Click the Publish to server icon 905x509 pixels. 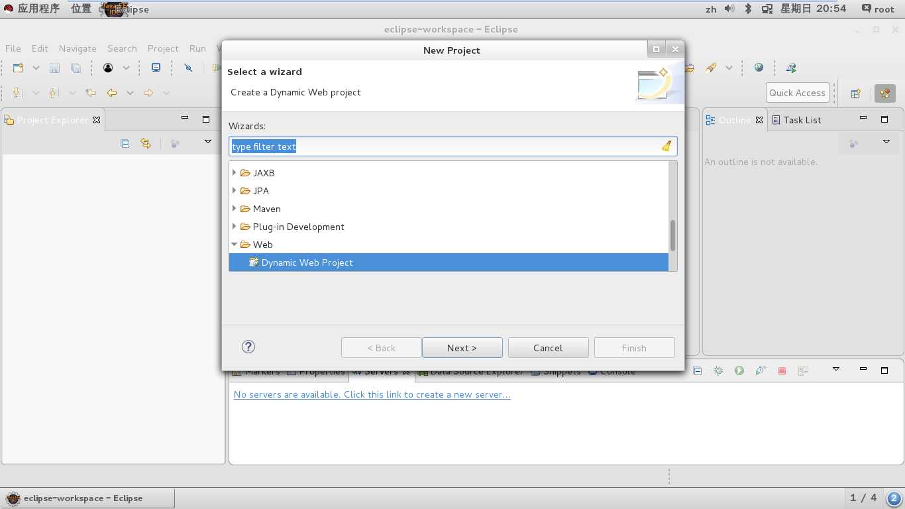tap(803, 370)
